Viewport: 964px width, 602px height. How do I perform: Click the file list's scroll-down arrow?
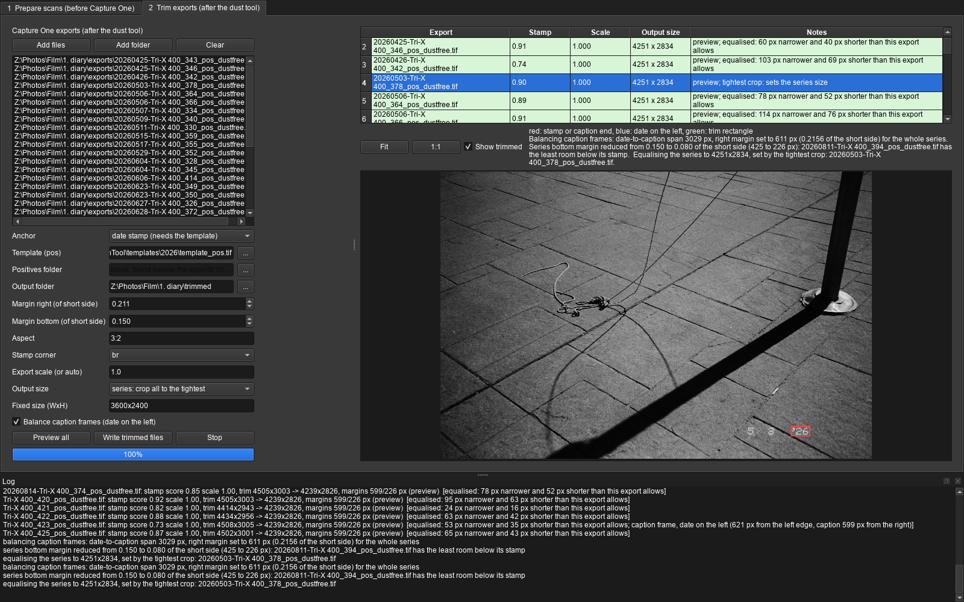coord(250,213)
